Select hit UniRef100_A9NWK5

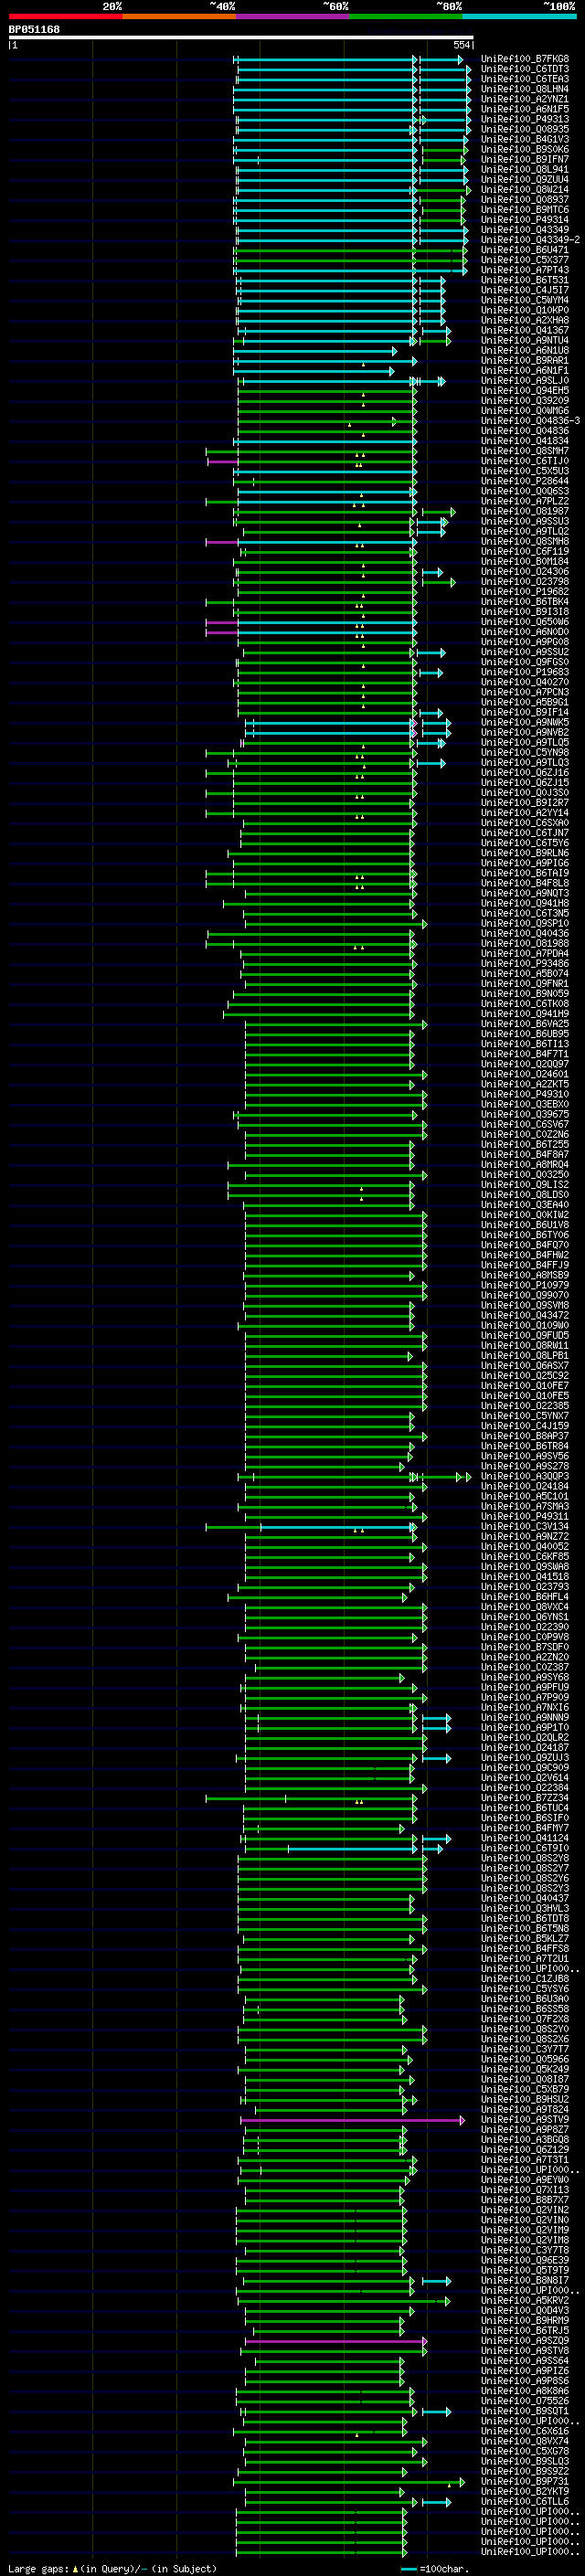[x=525, y=722]
